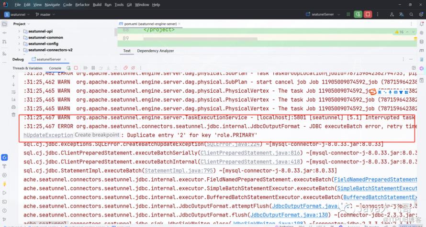Open the Refactor menu

point(82,5)
